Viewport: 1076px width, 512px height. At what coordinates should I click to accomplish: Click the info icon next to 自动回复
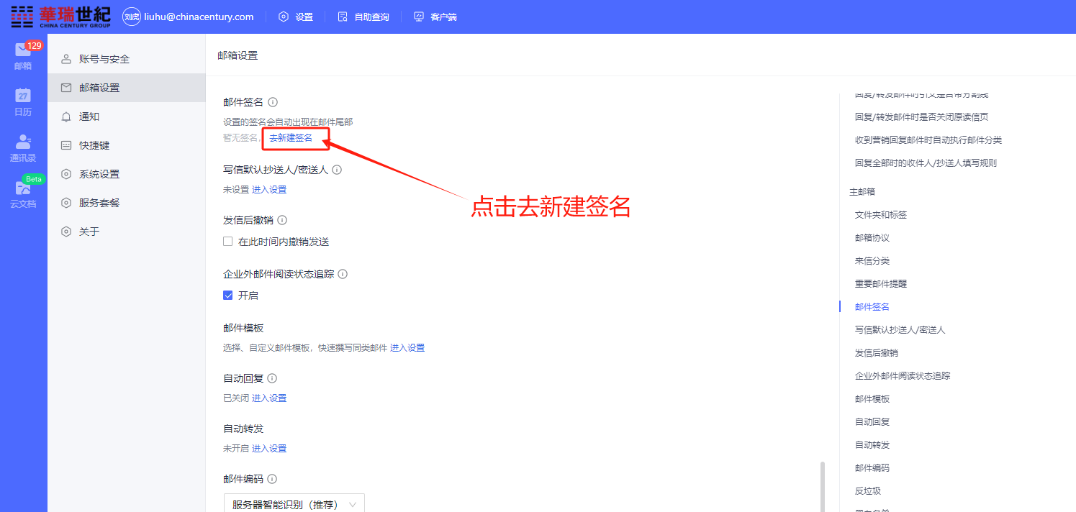click(272, 378)
